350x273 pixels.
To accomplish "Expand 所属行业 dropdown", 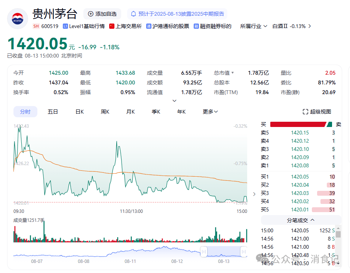I will 254,26.
